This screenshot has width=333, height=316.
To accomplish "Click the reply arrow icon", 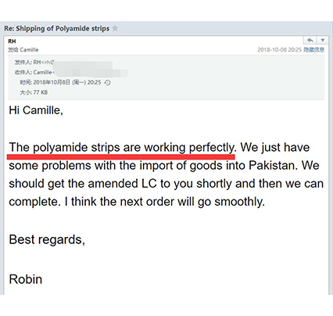I will point(310,40).
